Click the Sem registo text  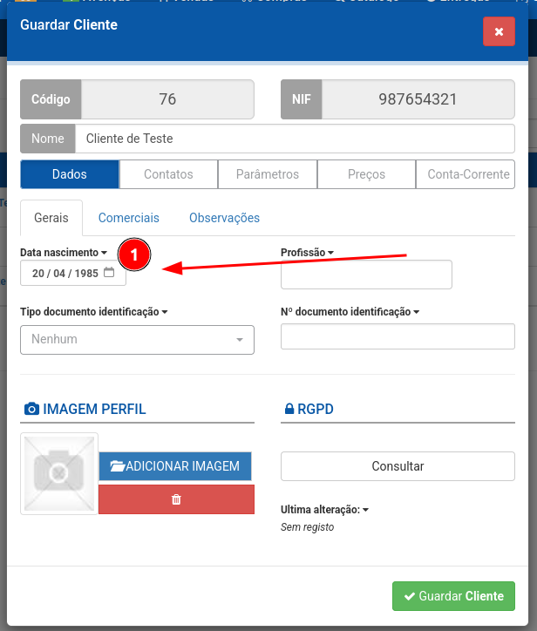(x=307, y=527)
